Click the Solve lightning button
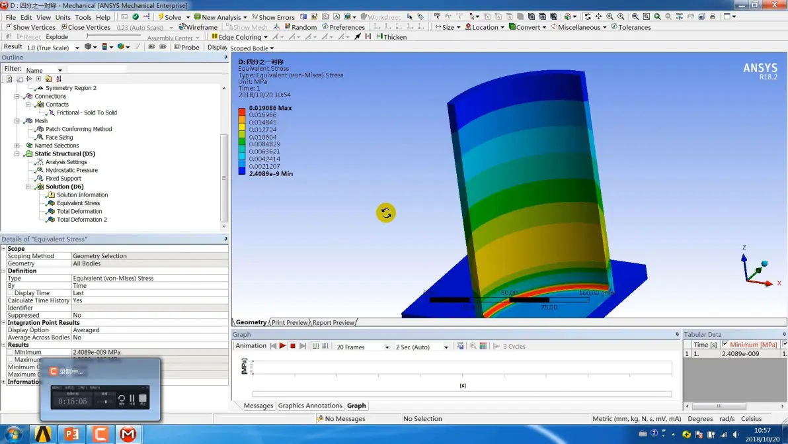The width and height of the screenshot is (788, 444). click(171, 17)
